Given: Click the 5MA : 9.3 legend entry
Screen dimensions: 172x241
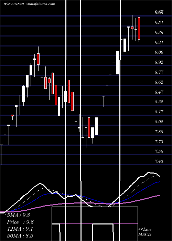Looking at the screenshot, I should click(x=19, y=215).
